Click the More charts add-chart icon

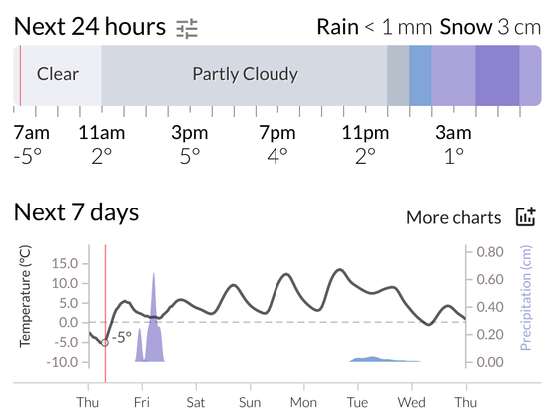click(526, 216)
